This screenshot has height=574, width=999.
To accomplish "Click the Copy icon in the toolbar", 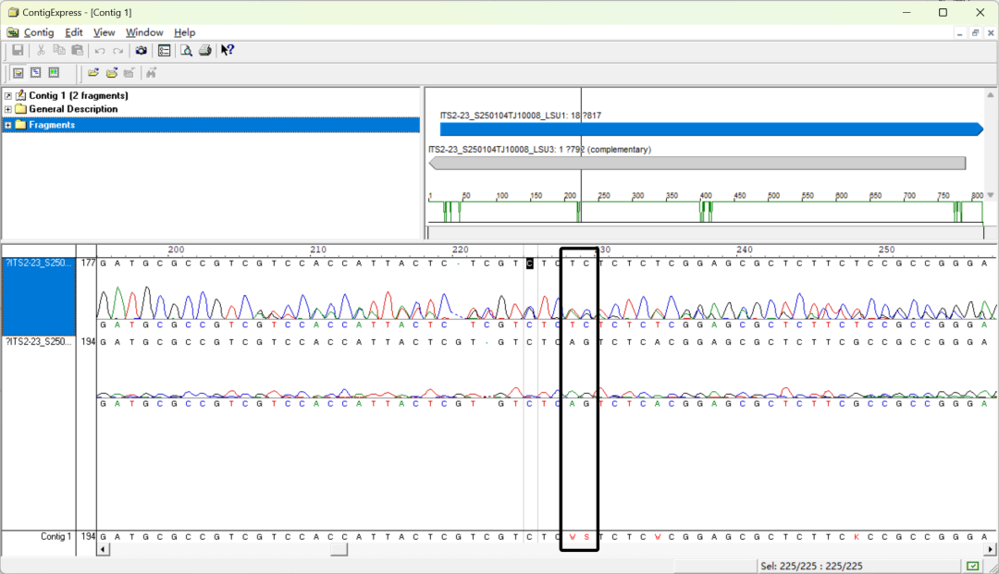I will (59, 50).
